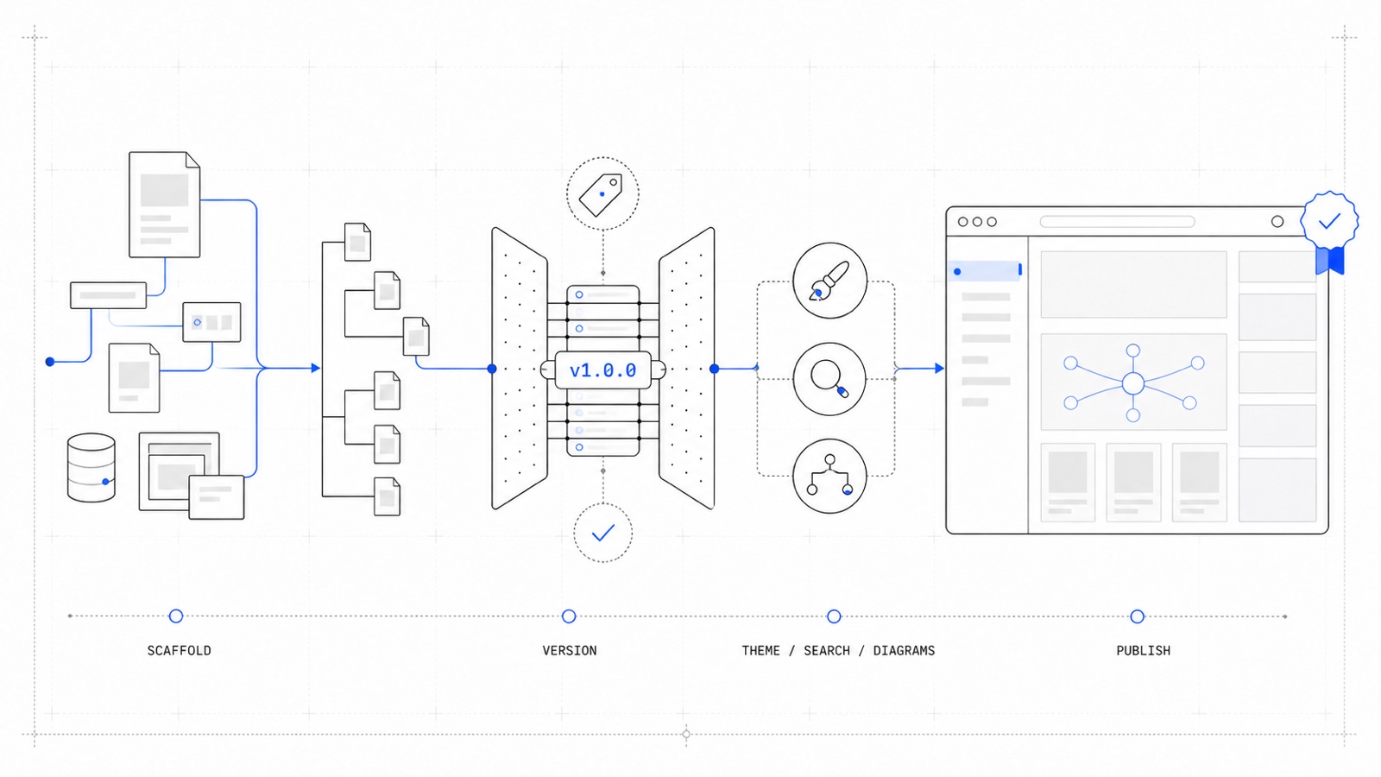Click the paintbrush theme icon
Viewport: 1381px width, 777px height.
[x=829, y=281]
